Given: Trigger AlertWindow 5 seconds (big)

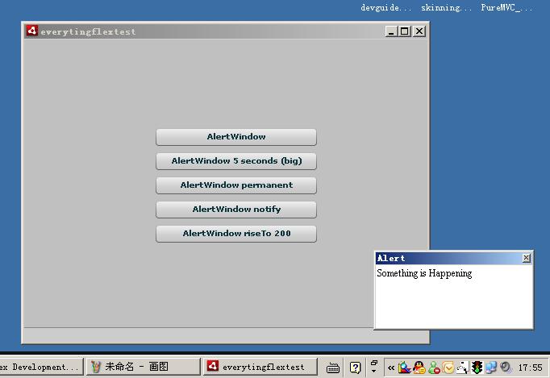Looking at the screenshot, I should (236, 161).
